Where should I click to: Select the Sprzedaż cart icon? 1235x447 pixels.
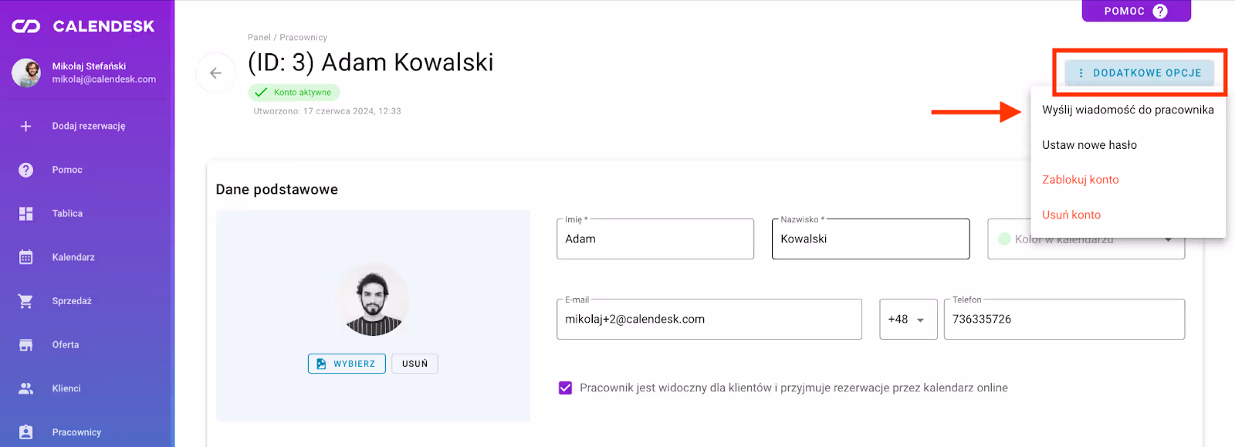[25, 300]
